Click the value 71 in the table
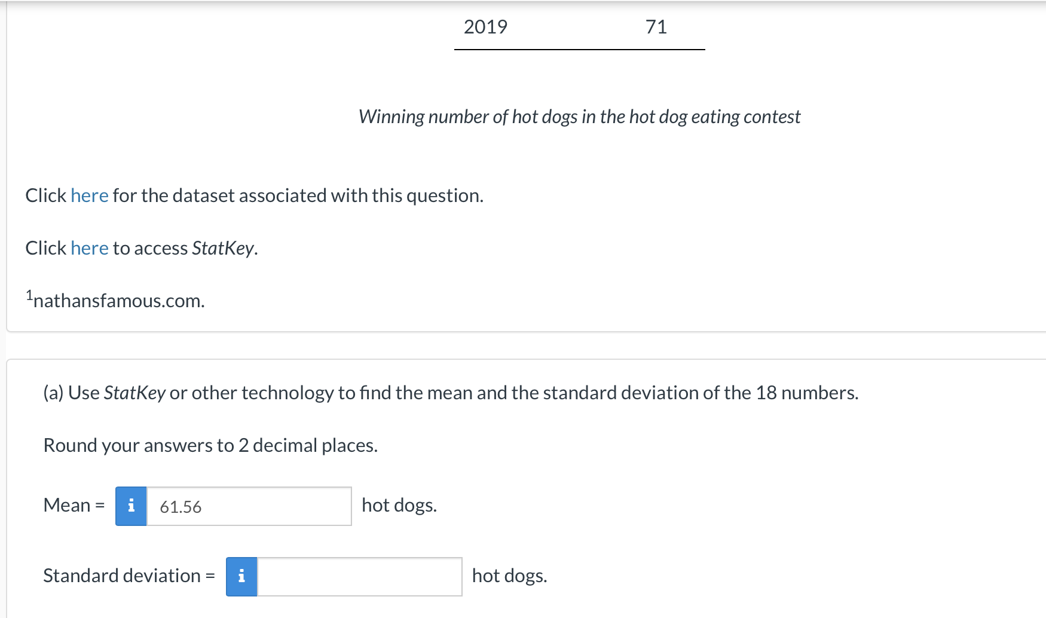1046x618 pixels. [x=656, y=27]
